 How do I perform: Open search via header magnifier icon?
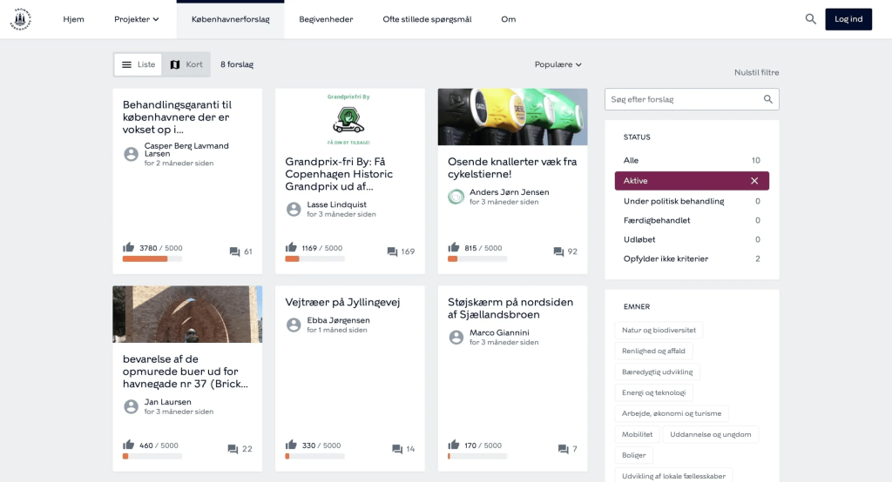(x=810, y=19)
